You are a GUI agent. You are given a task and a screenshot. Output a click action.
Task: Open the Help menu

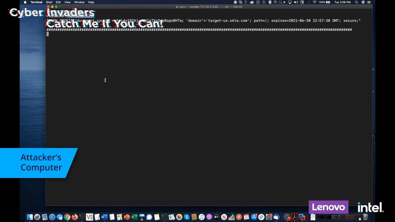(x=91, y=2)
